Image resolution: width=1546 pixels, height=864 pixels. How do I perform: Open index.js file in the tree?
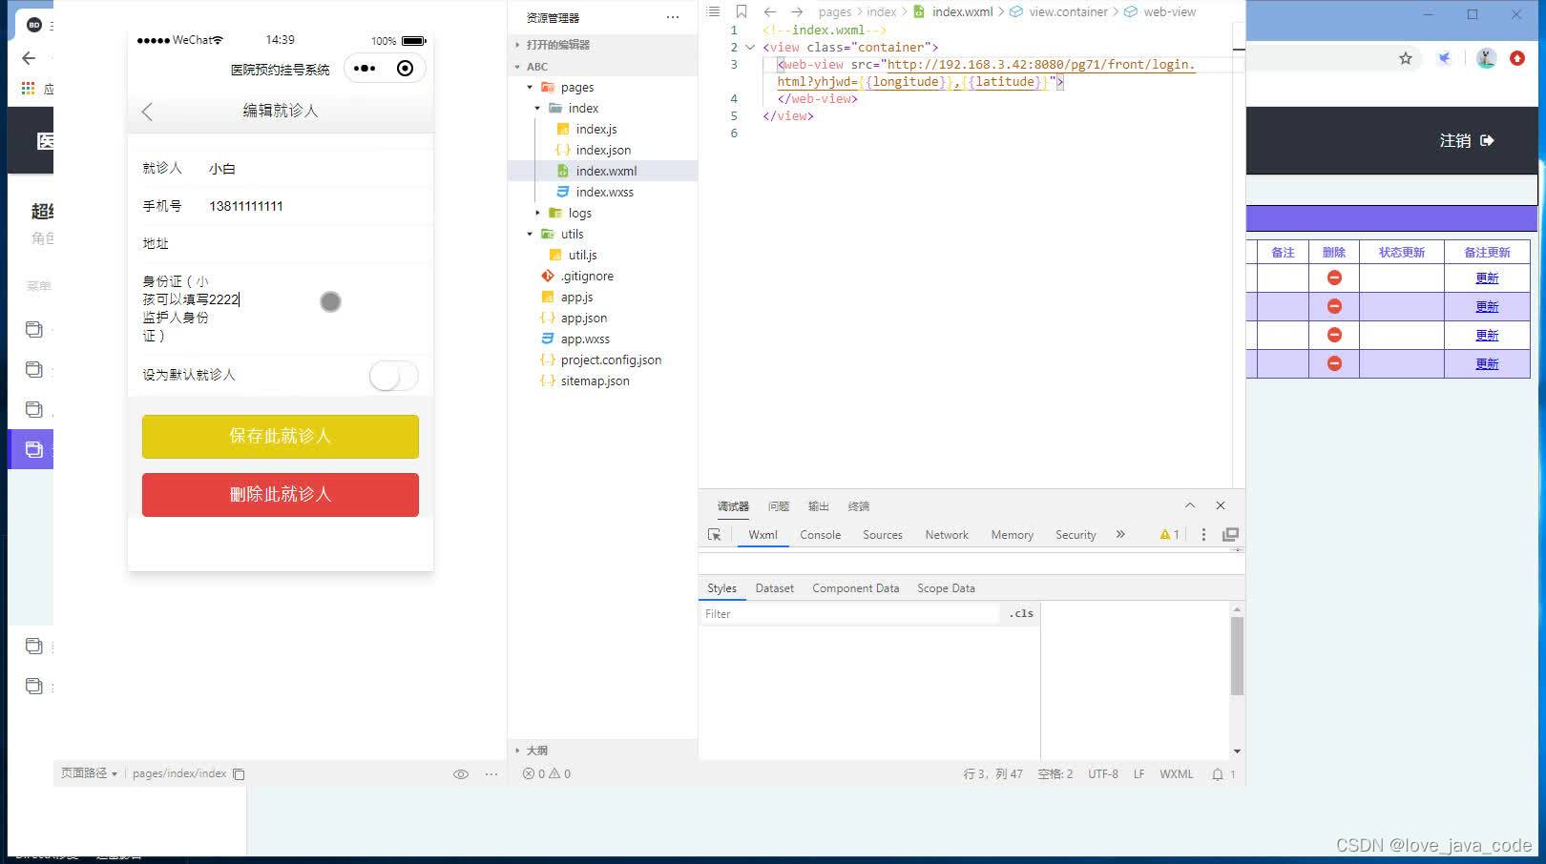pyautogui.click(x=595, y=130)
